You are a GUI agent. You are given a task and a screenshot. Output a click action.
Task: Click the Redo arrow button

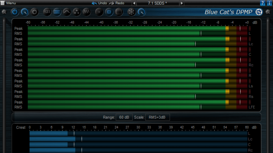[111, 3]
